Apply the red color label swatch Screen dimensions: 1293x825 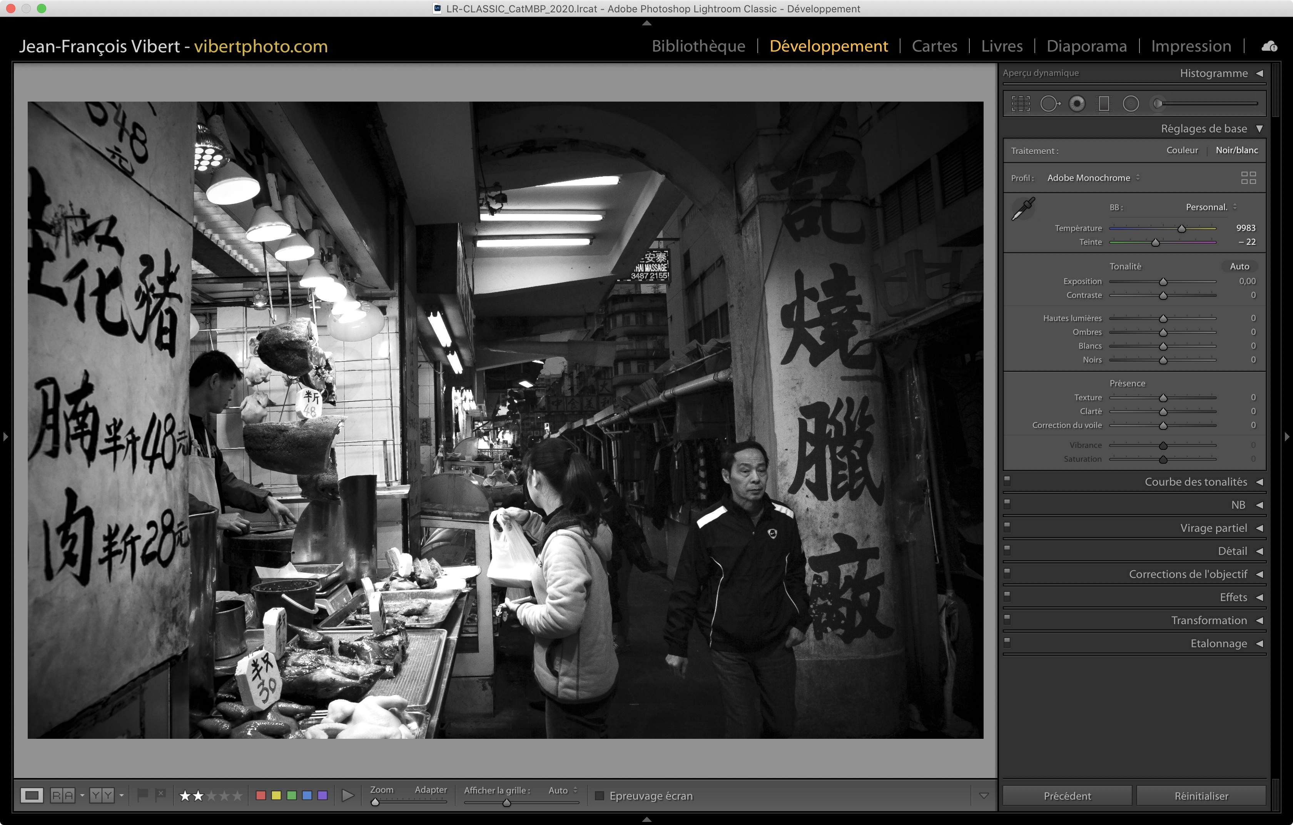[261, 795]
